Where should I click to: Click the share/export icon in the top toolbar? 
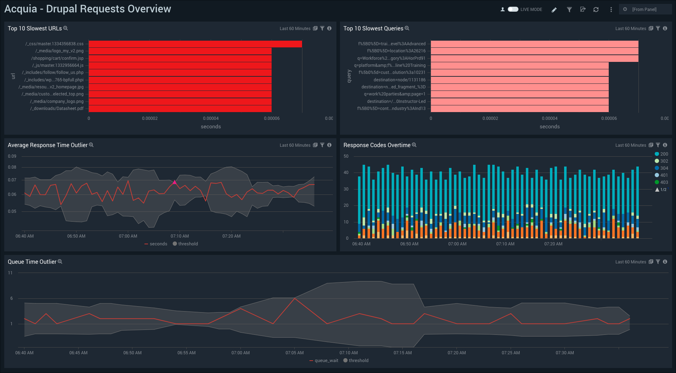tap(583, 10)
